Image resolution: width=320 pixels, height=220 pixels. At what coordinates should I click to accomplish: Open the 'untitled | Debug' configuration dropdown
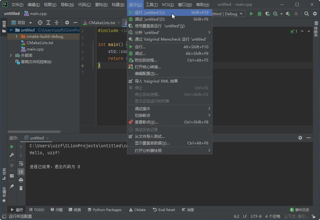click(x=229, y=14)
